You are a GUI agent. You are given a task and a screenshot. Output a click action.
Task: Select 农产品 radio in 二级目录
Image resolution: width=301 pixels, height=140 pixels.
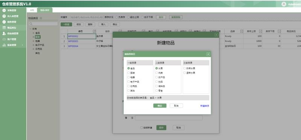(157, 77)
